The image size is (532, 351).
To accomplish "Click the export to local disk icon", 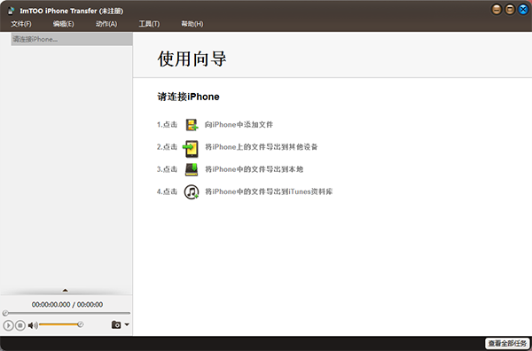I will tap(192, 169).
